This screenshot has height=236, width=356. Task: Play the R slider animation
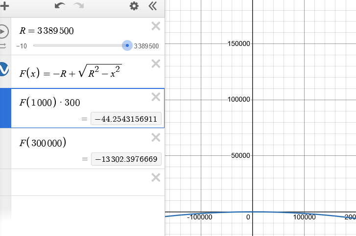3,31
